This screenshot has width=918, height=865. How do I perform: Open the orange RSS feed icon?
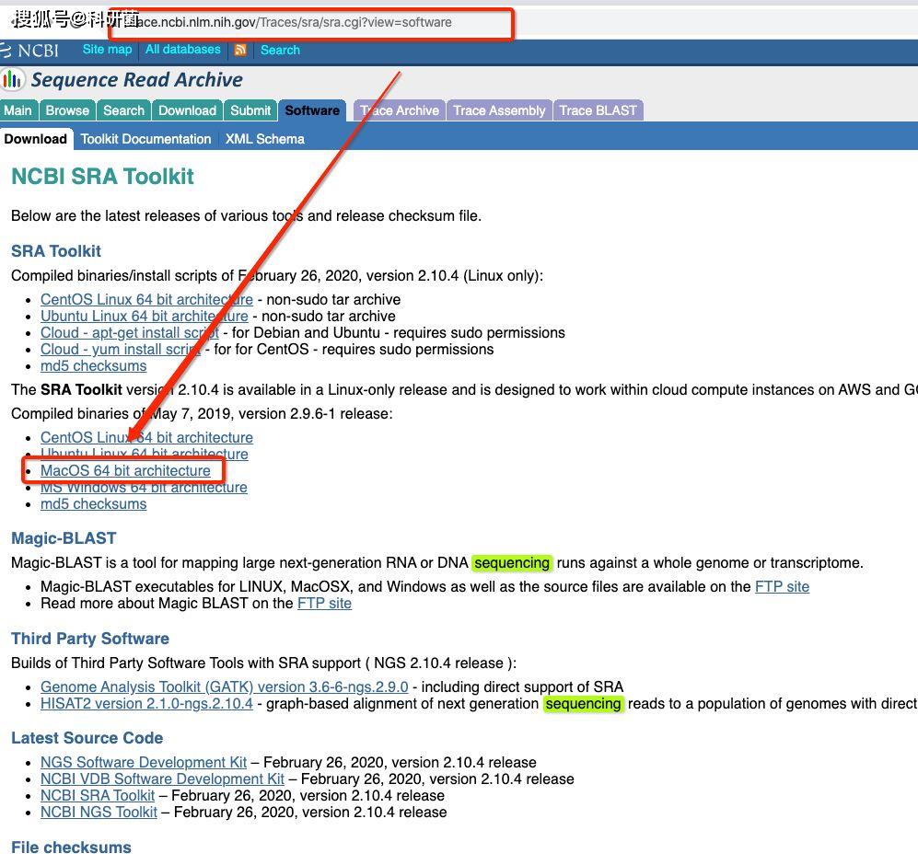coord(240,51)
